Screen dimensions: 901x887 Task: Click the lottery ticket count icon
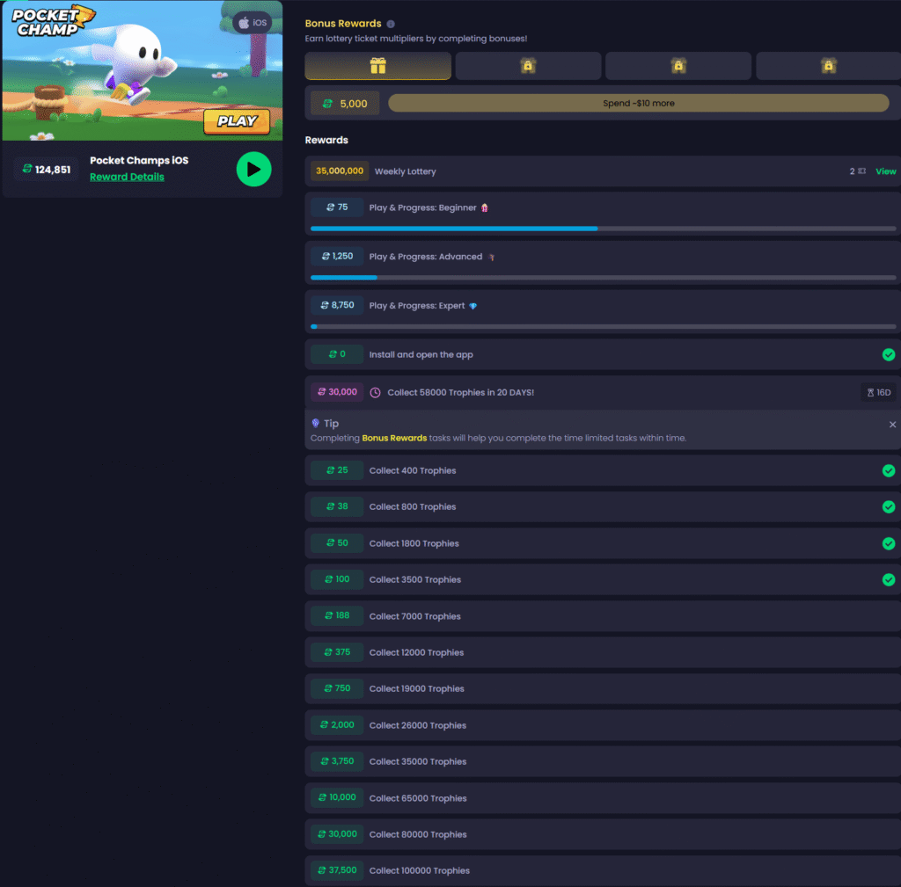861,171
